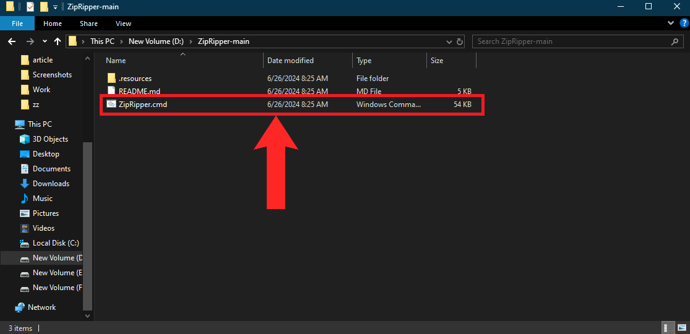Switch to the Home ribbon tab
Screen dimensions: 690x334
coord(53,24)
